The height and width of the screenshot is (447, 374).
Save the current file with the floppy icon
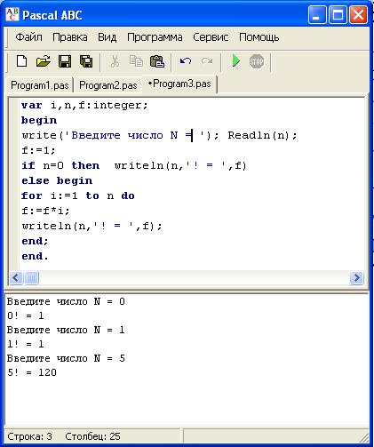point(65,61)
